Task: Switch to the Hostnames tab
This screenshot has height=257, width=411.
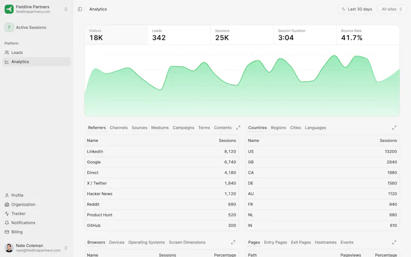Action: click(326, 242)
